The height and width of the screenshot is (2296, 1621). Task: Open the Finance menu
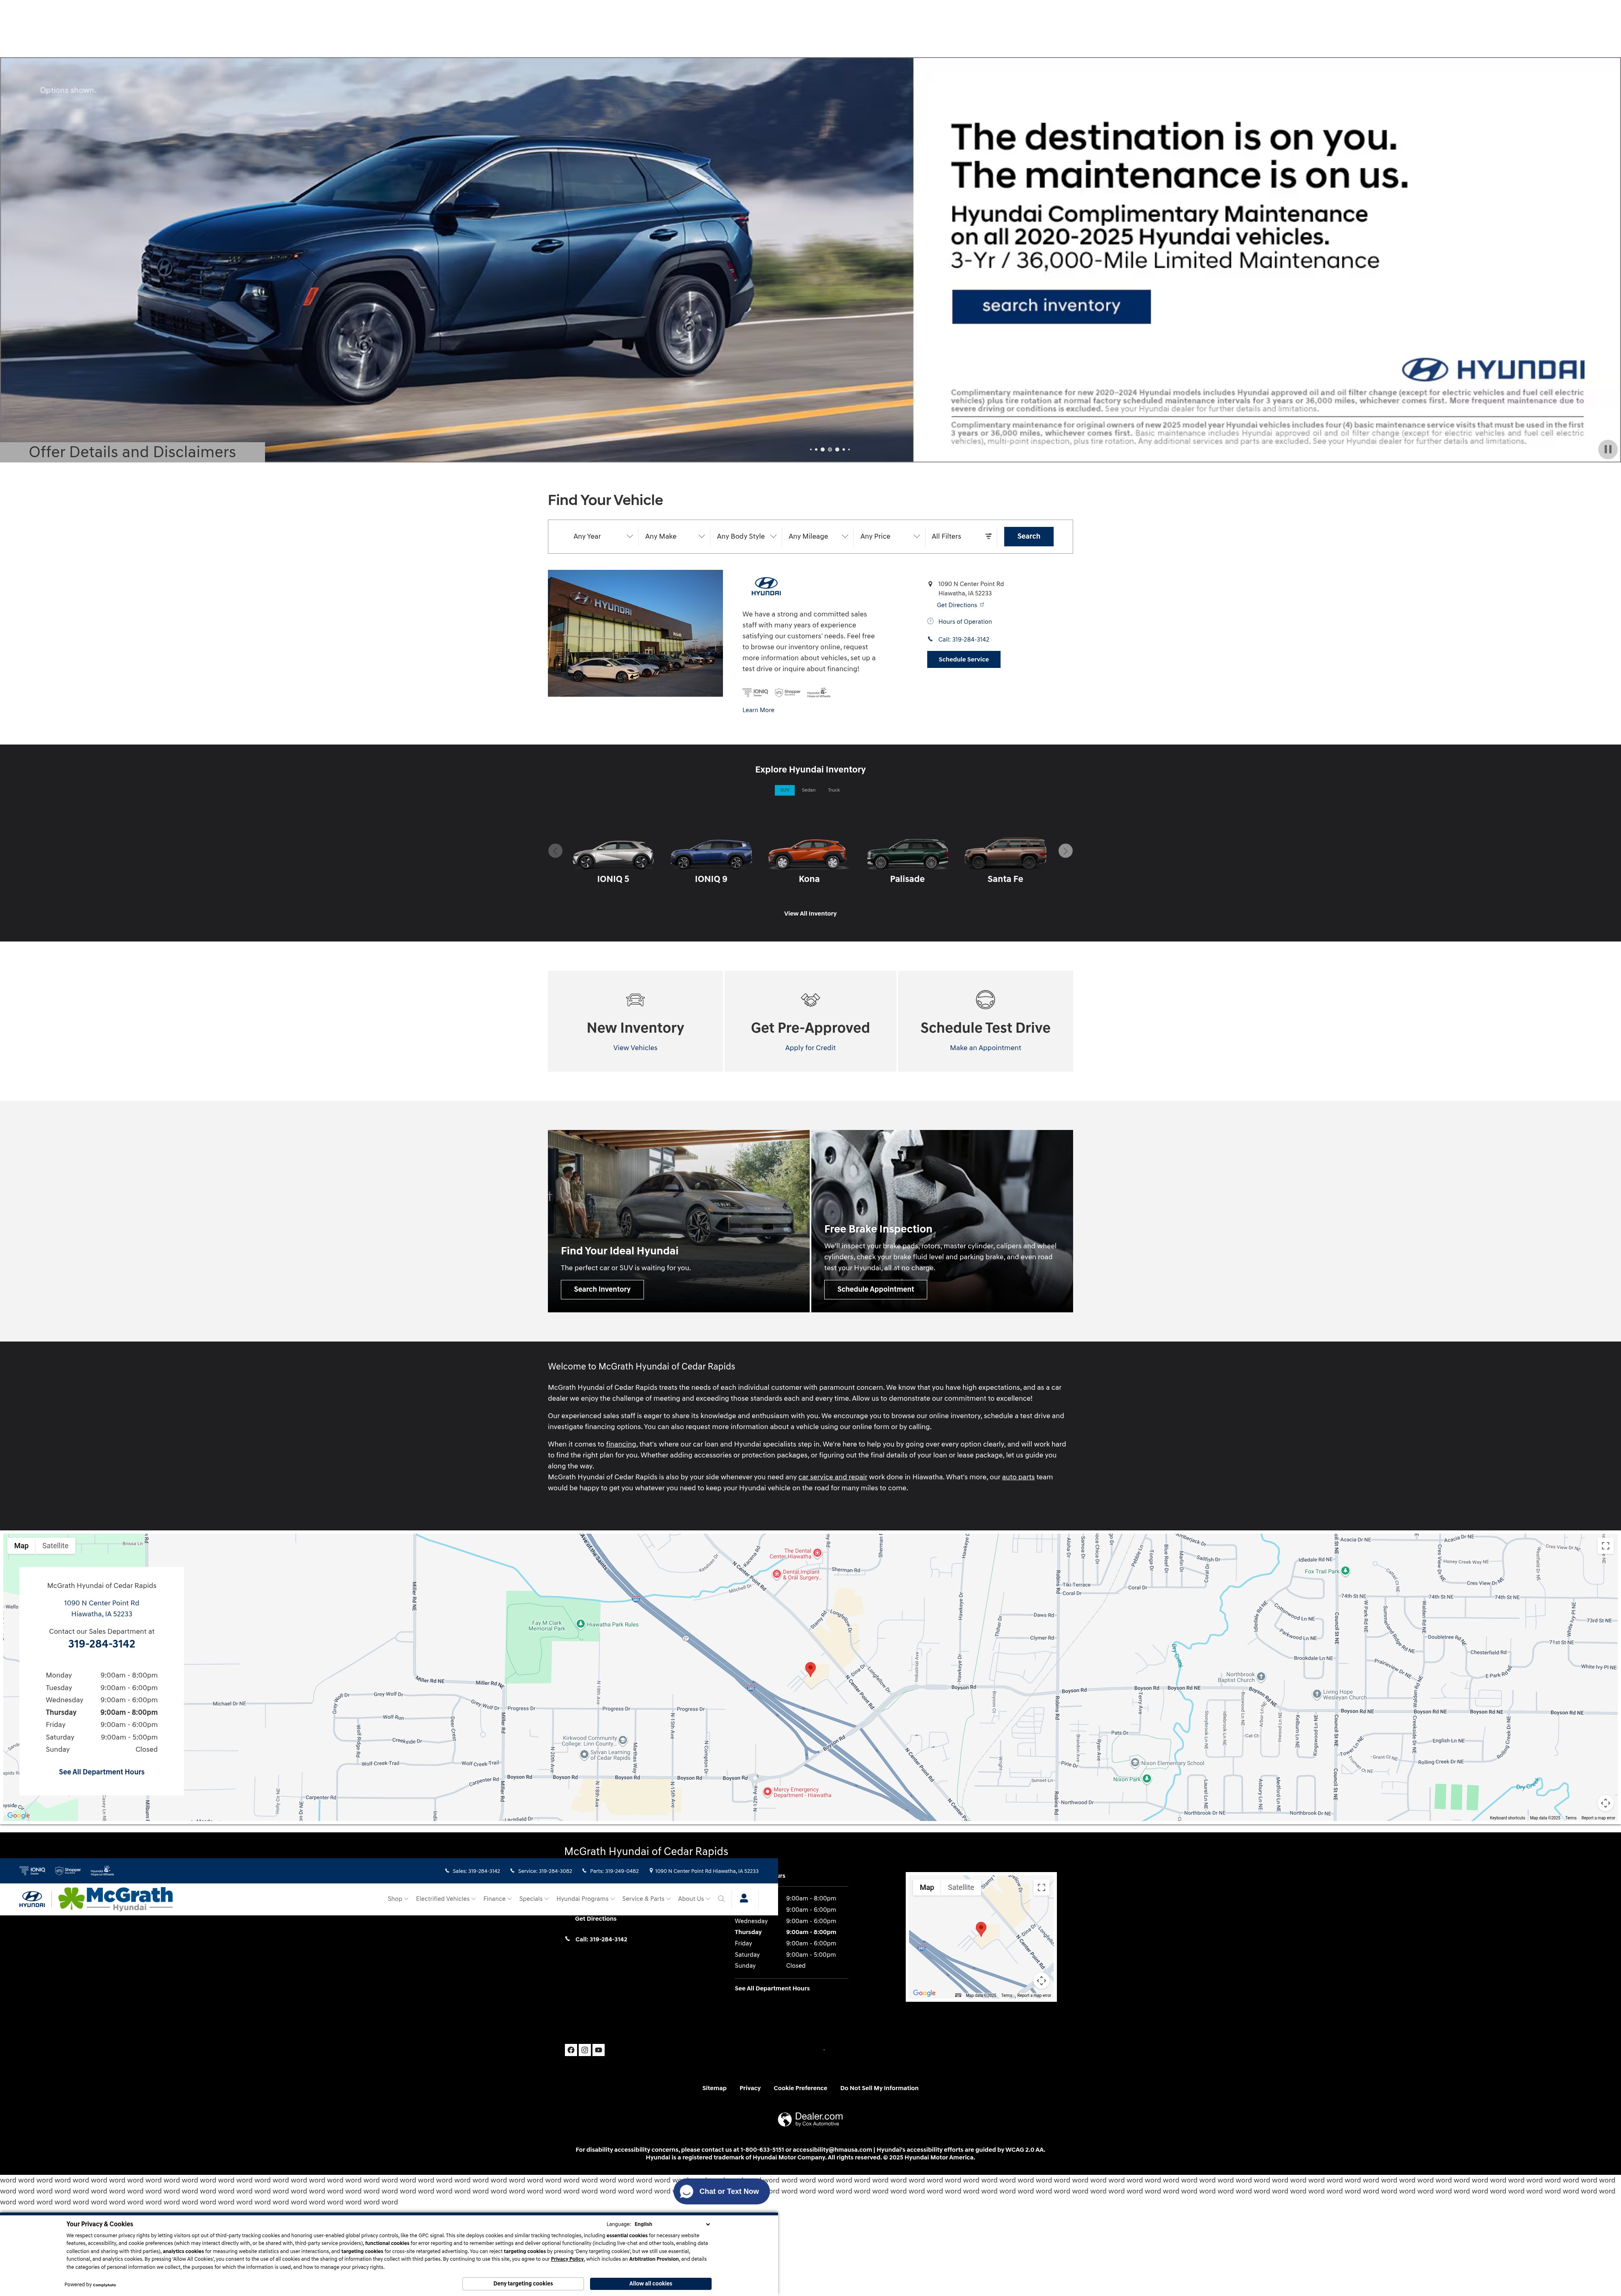[x=497, y=1899]
